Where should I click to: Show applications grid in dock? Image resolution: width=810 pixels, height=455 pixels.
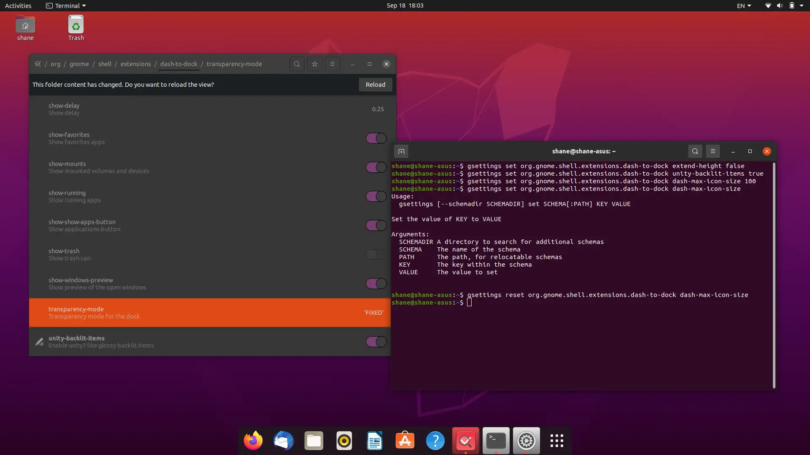(556, 441)
